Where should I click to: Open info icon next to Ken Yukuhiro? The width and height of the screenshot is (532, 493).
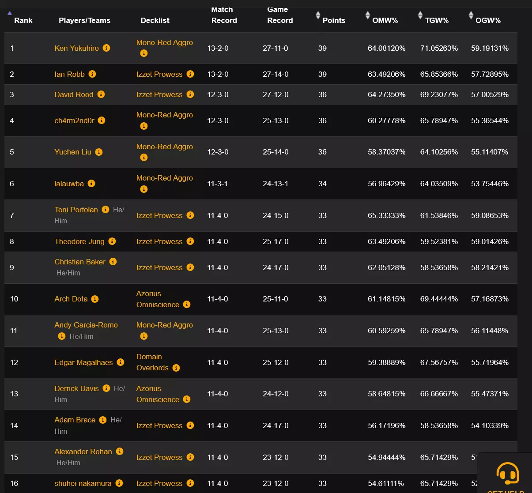[106, 48]
